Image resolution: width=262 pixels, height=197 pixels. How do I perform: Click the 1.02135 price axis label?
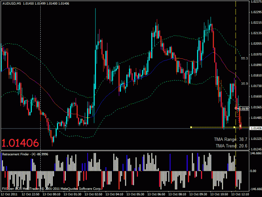(x=256, y=33)
